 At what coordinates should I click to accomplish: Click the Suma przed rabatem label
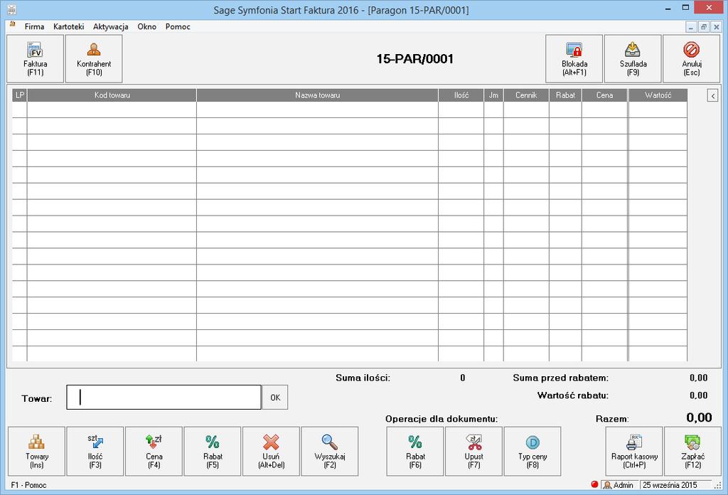point(560,378)
